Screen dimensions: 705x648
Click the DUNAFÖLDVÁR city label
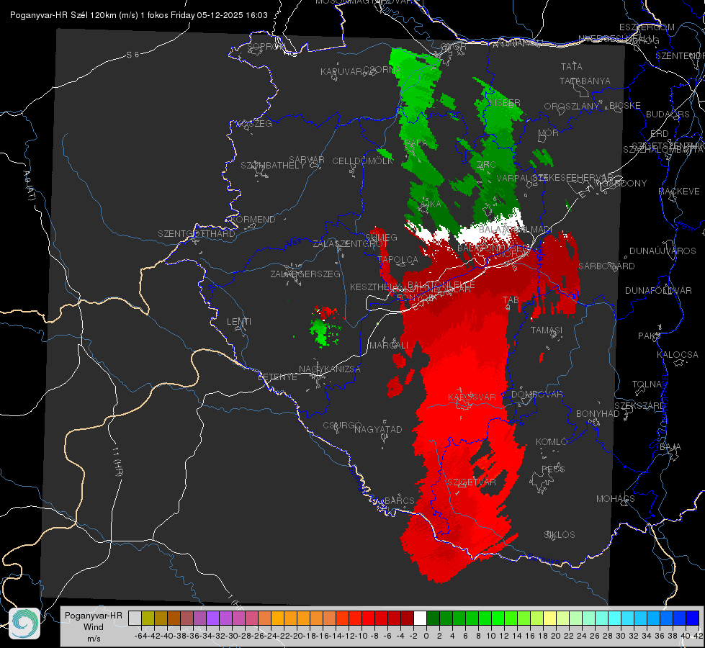pos(658,291)
